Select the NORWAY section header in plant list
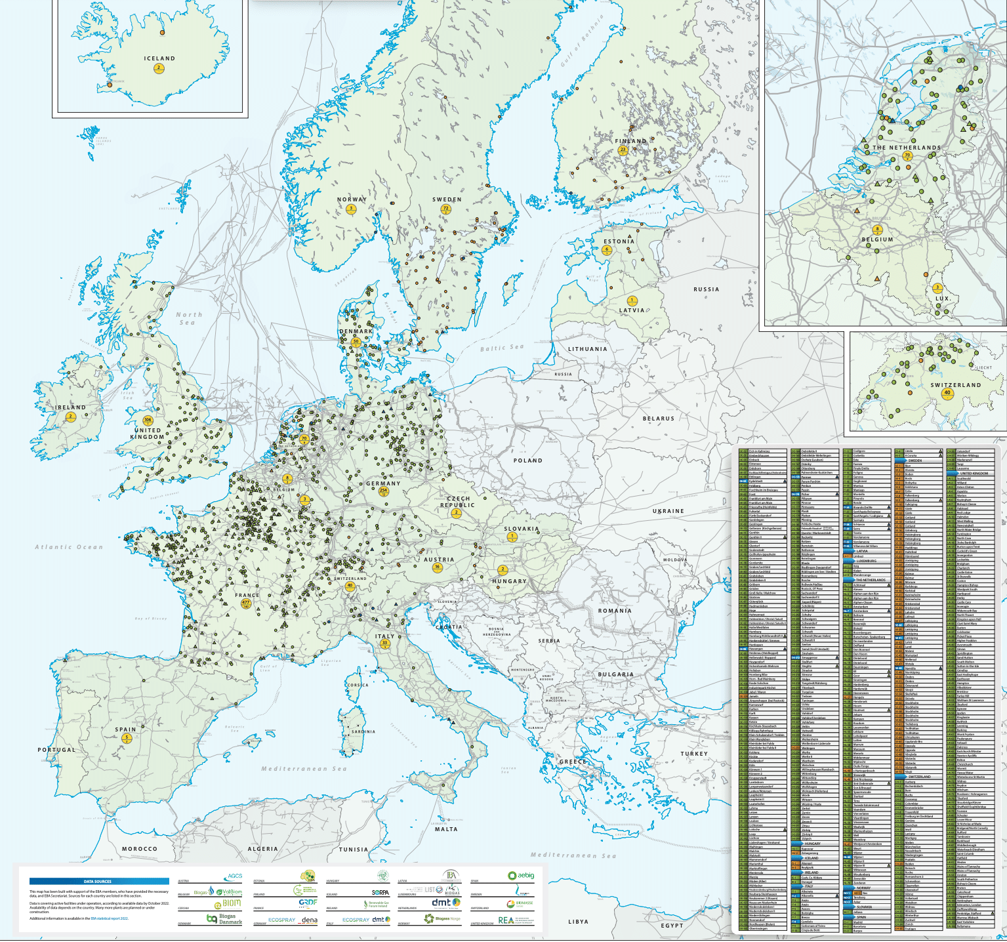 (x=867, y=888)
